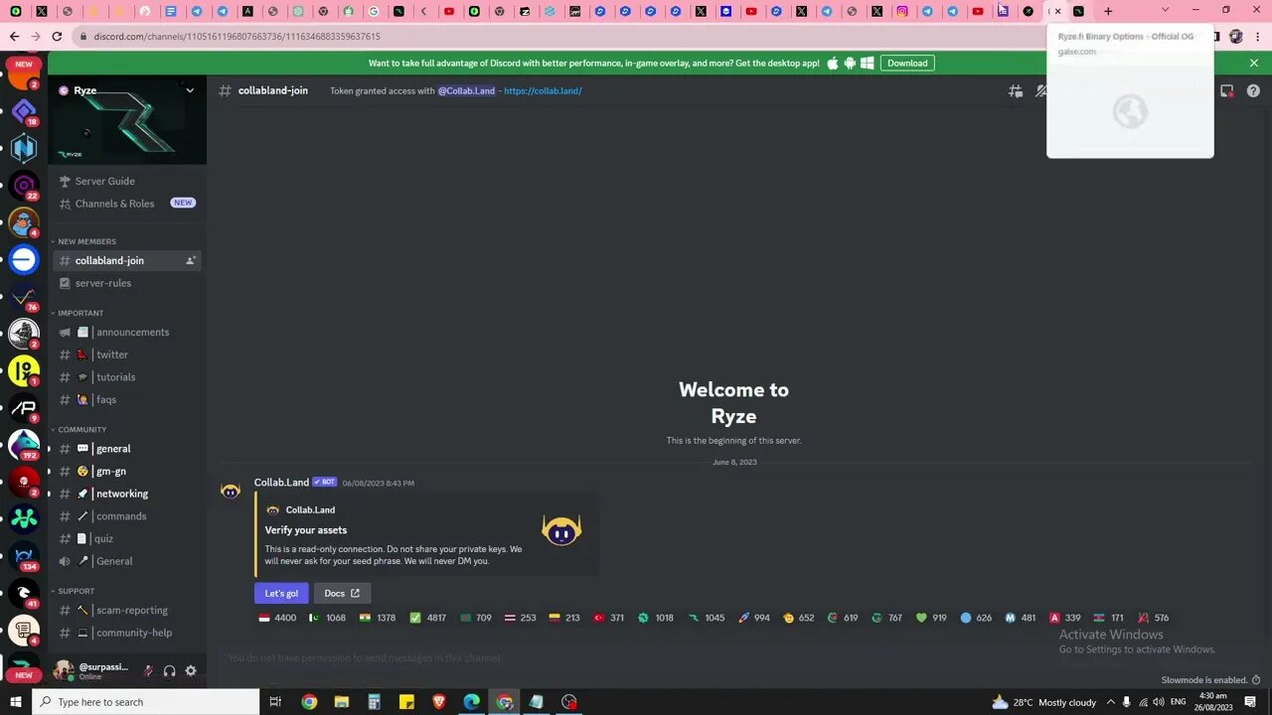The width and height of the screenshot is (1272, 715).
Task: Click the Help question mark icon
Action: pyautogui.click(x=1252, y=90)
